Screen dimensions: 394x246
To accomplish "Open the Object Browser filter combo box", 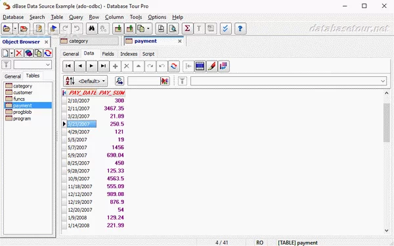I will coord(33,64).
